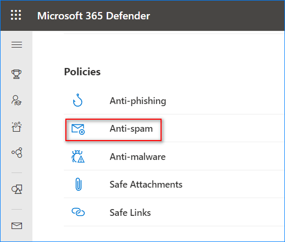This screenshot has height=242, width=285.
Task: Click the Safe Attachments paperclip icon
Action: pyautogui.click(x=78, y=184)
